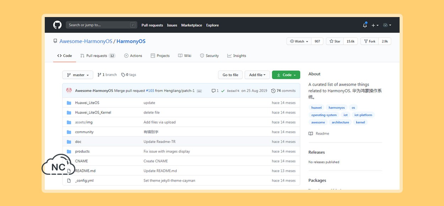The image size is (444, 206).
Task: Open the Awesome-HarmonyOS owner link
Action: tap(86, 41)
